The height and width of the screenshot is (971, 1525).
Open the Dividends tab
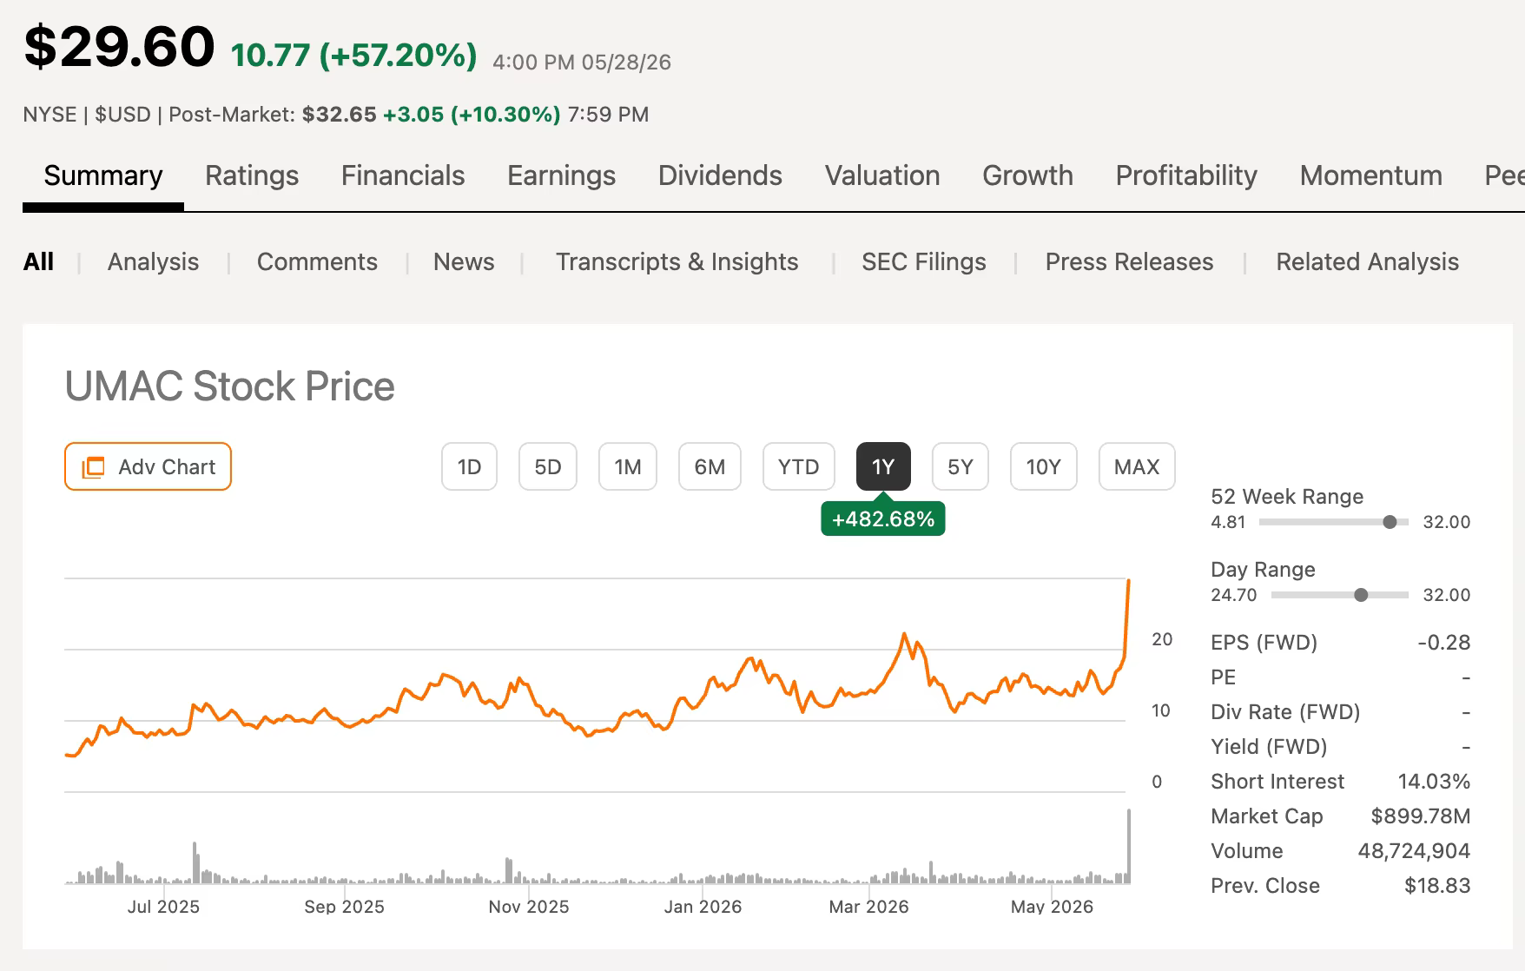(720, 176)
